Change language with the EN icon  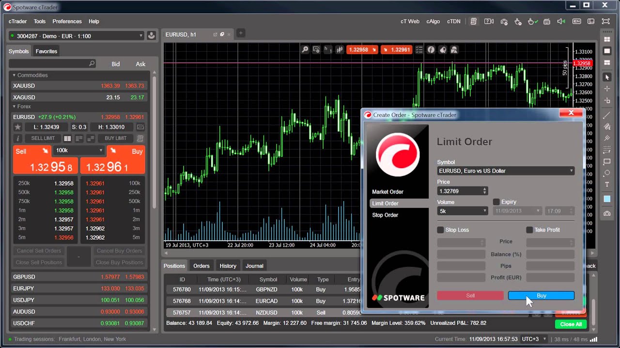576,21
